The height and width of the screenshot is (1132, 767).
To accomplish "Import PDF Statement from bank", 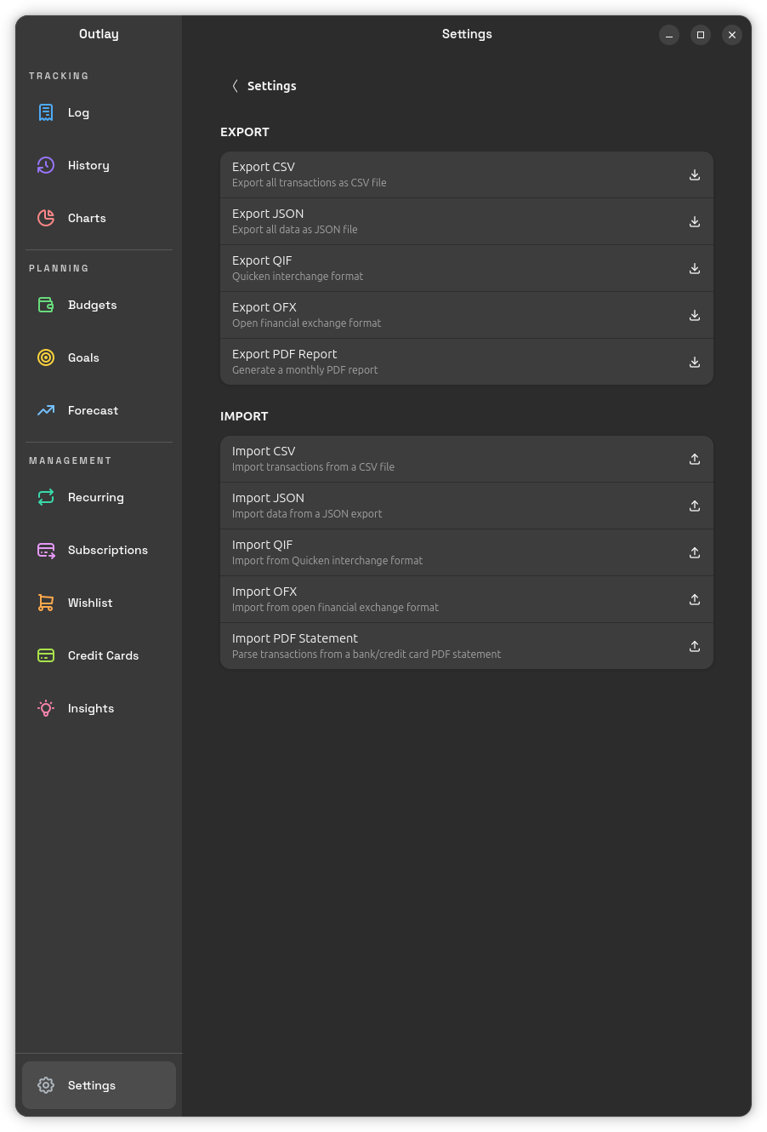I will click(466, 646).
